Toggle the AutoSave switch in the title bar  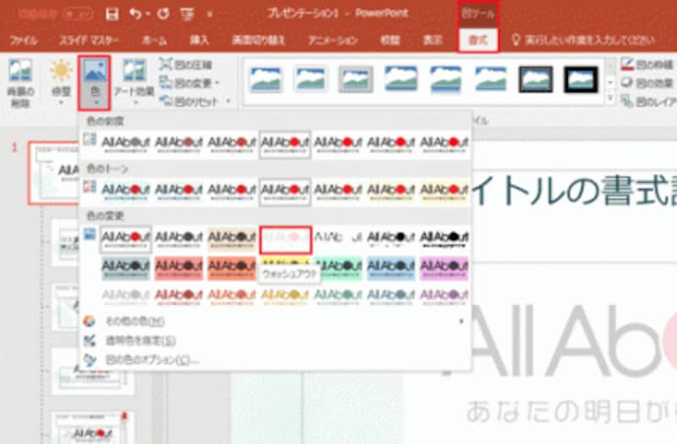pyautogui.click(x=79, y=14)
